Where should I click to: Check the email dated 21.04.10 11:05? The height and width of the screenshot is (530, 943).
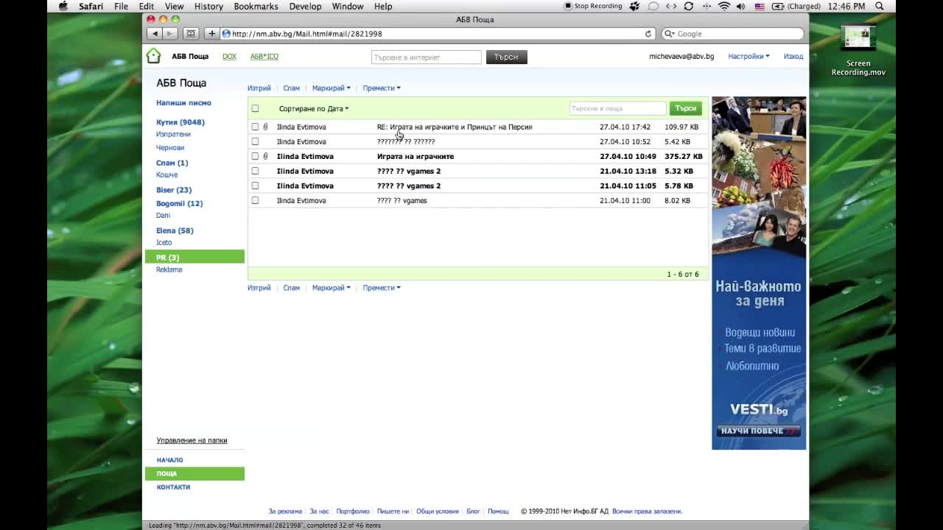pos(255,185)
